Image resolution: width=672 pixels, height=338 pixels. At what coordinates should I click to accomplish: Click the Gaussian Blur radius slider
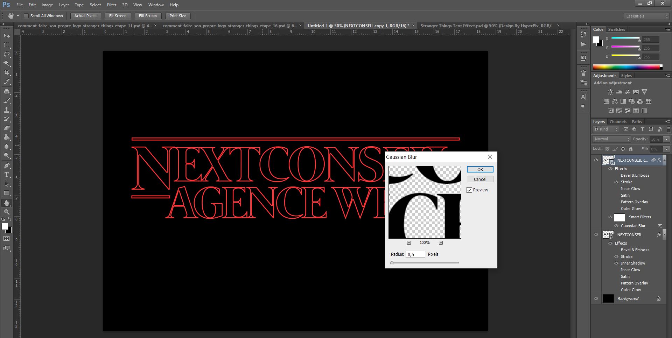425,262
